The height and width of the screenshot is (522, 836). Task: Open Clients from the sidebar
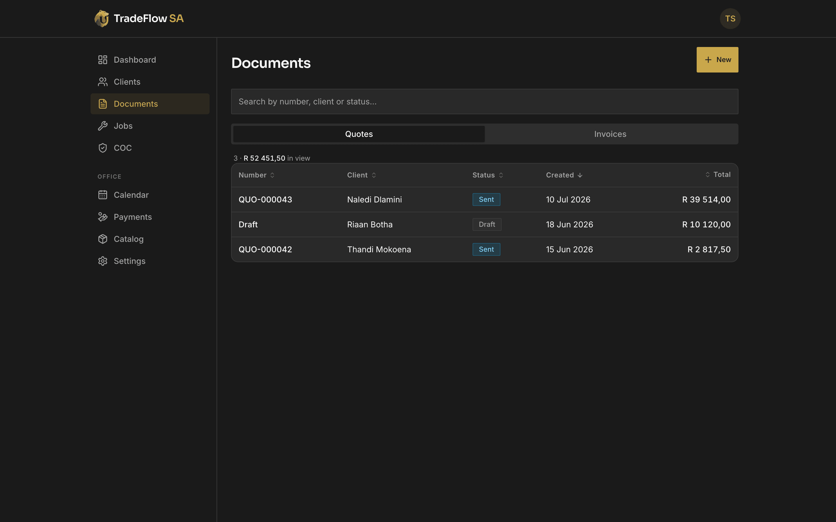point(150,82)
